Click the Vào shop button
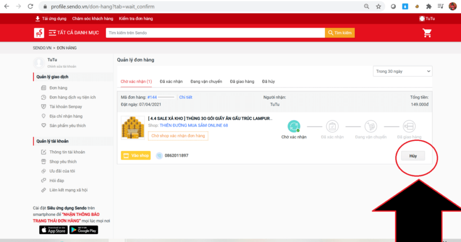The image size is (461, 242). tap(136, 155)
